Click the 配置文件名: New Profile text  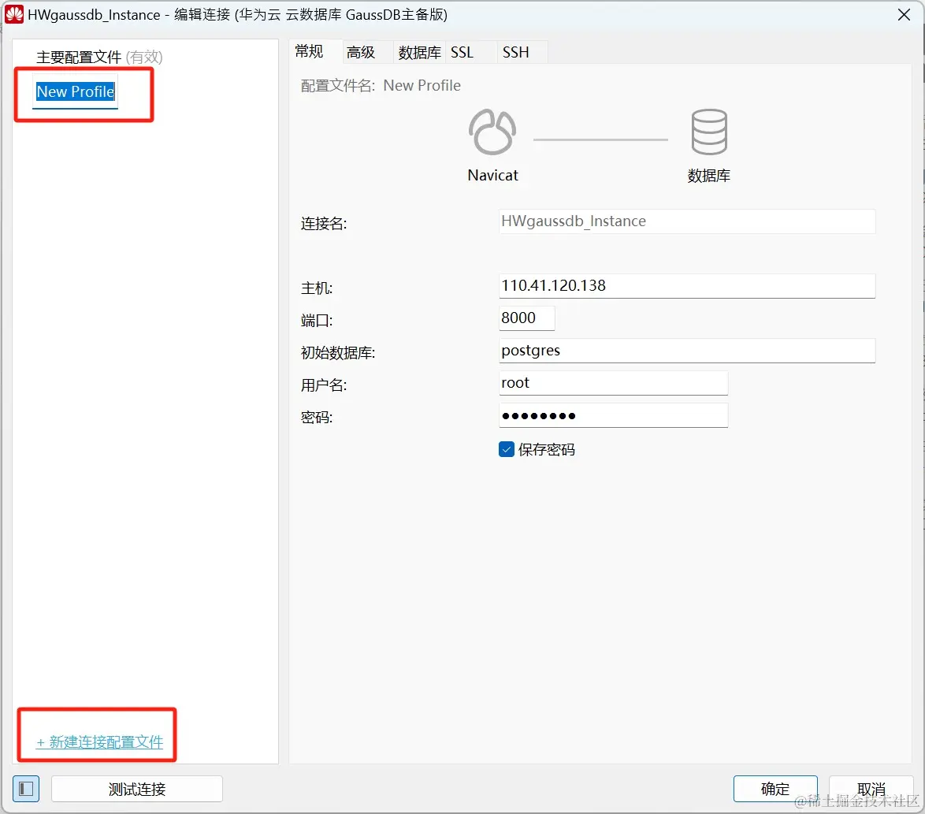(x=381, y=86)
